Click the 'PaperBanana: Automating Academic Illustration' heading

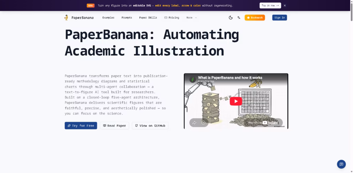pyautogui.click(x=152, y=43)
